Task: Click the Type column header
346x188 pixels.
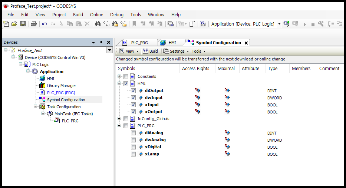Action: coord(277,68)
